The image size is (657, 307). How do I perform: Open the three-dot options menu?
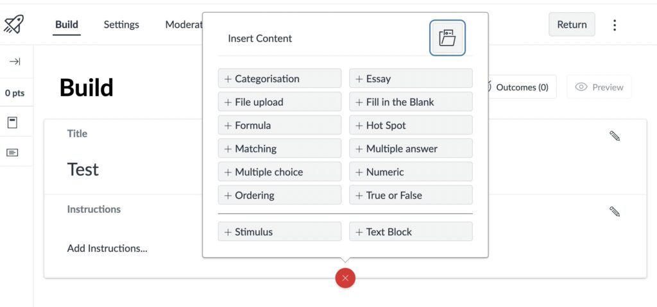pyautogui.click(x=615, y=25)
